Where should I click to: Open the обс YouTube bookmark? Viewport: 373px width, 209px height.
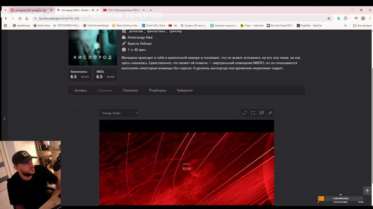click(173, 26)
